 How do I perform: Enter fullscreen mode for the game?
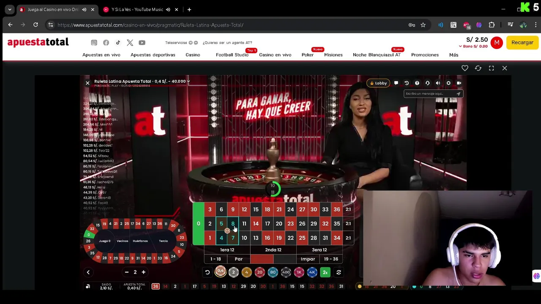pos(491,68)
